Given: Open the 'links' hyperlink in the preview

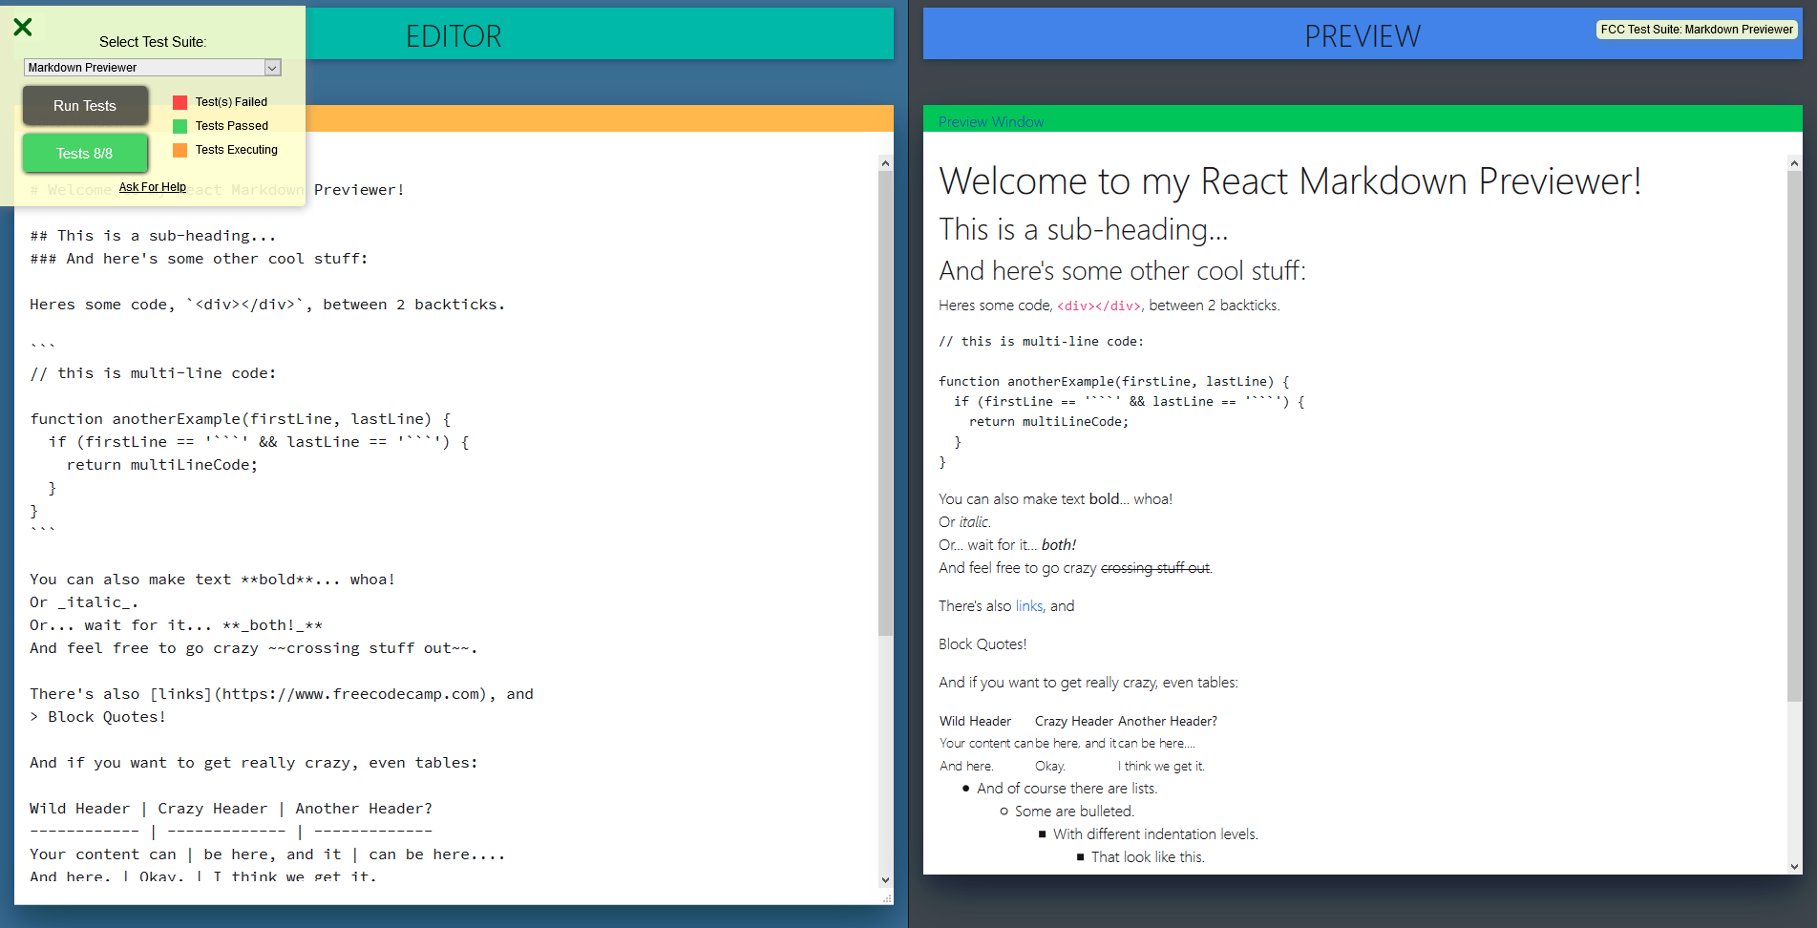Looking at the screenshot, I should (1029, 606).
